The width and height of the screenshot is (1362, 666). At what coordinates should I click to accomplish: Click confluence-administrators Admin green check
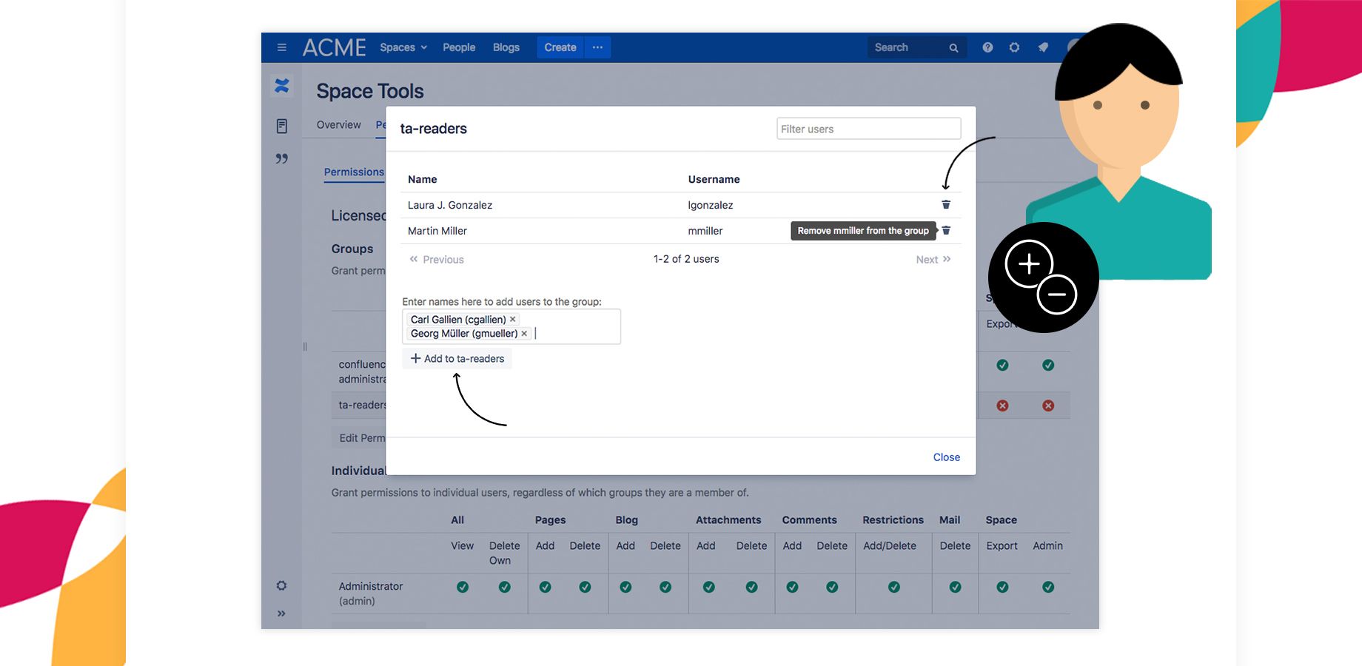1048,365
